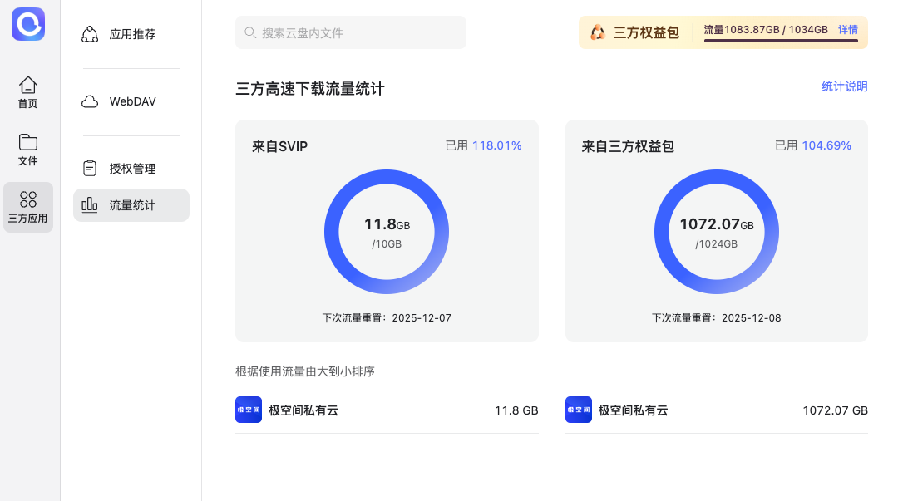898x501 pixels.
Task: Open the Files (文件) section
Action: coord(28,149)
